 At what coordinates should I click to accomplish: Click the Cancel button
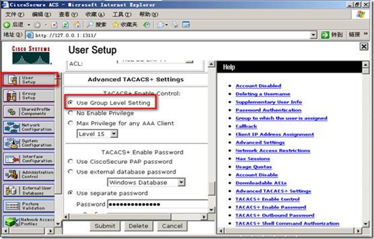pos(172,226)
